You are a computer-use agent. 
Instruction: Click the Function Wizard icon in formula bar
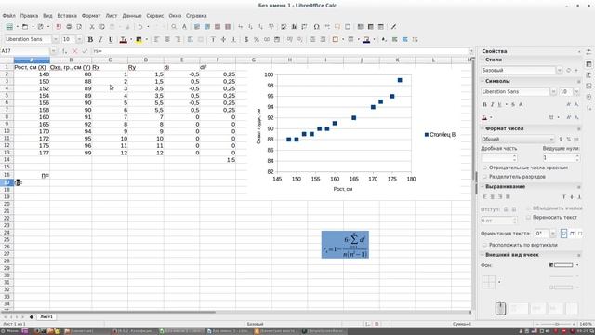[x=65, y=51]
